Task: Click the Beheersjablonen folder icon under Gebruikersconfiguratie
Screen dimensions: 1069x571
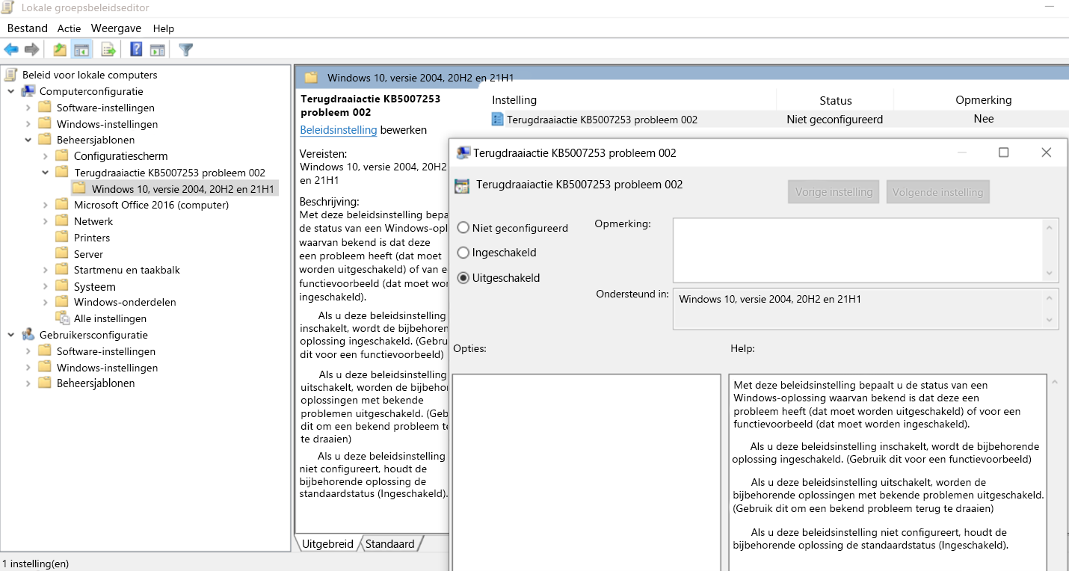Action: [x=45, y=383]
